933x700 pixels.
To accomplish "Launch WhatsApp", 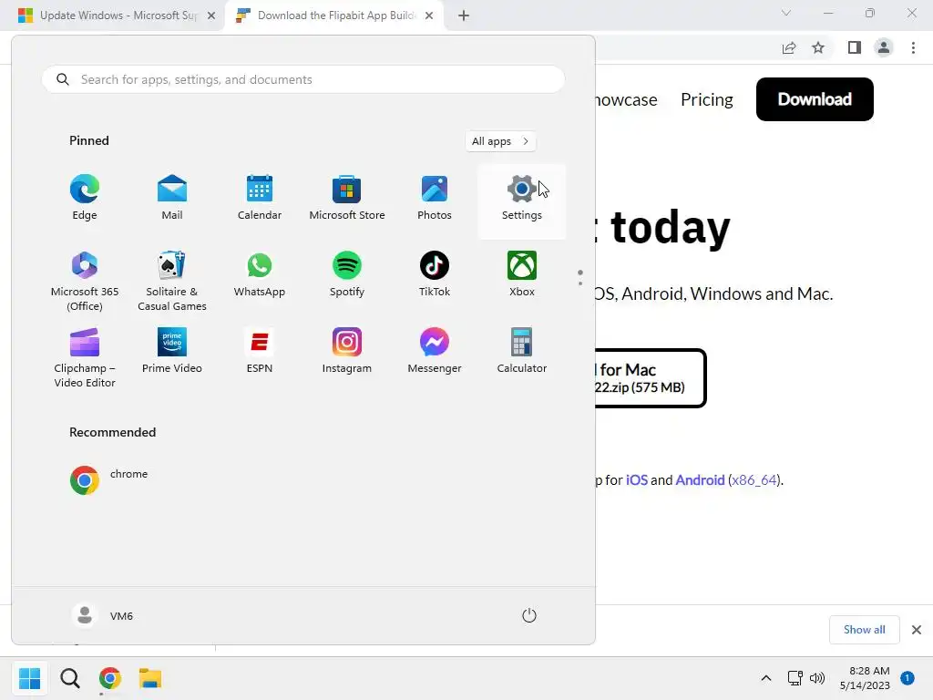I will click(x=260, y=275).
